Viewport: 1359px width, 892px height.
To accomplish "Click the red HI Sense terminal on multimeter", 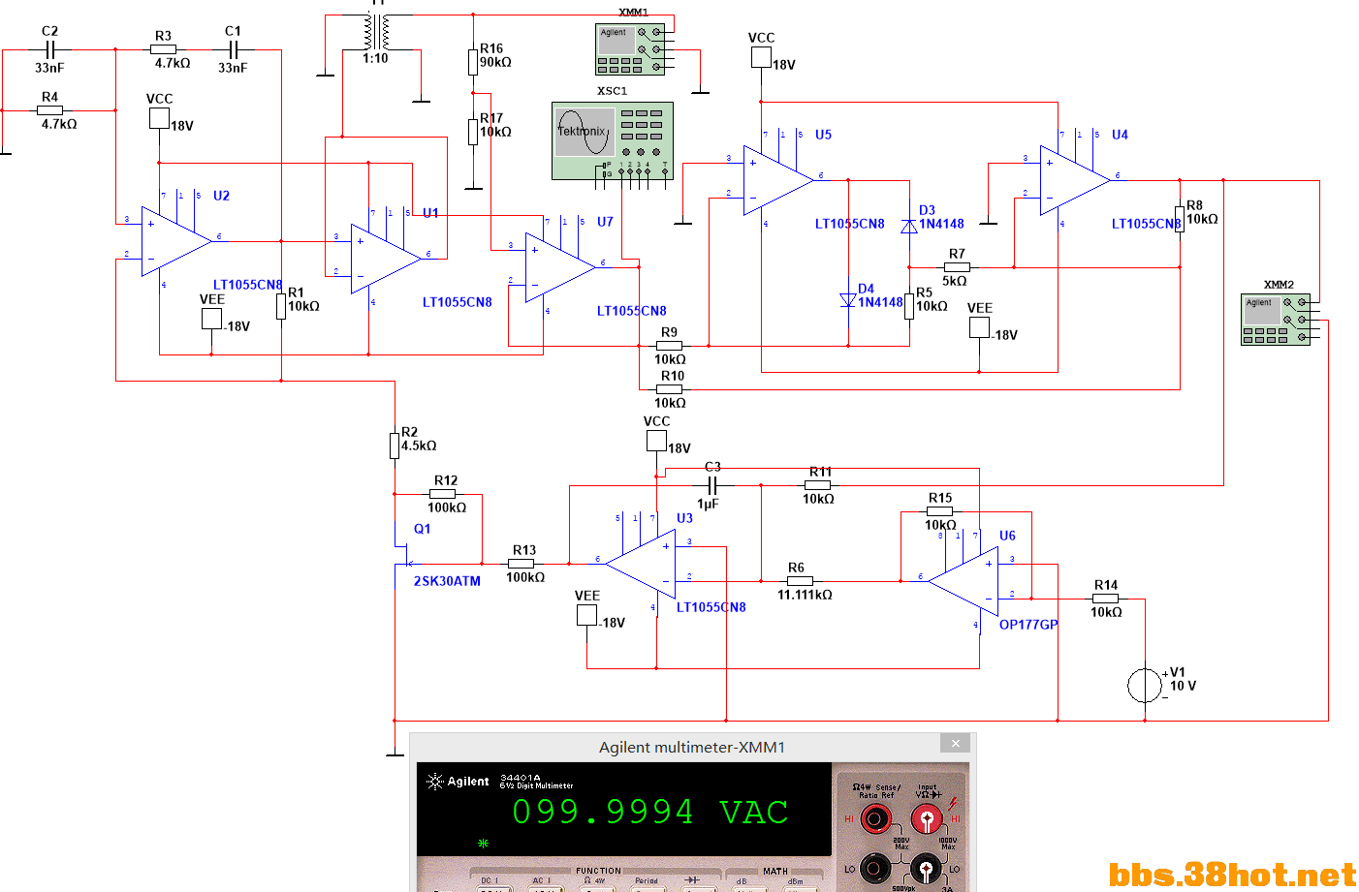I will [875, 819].
